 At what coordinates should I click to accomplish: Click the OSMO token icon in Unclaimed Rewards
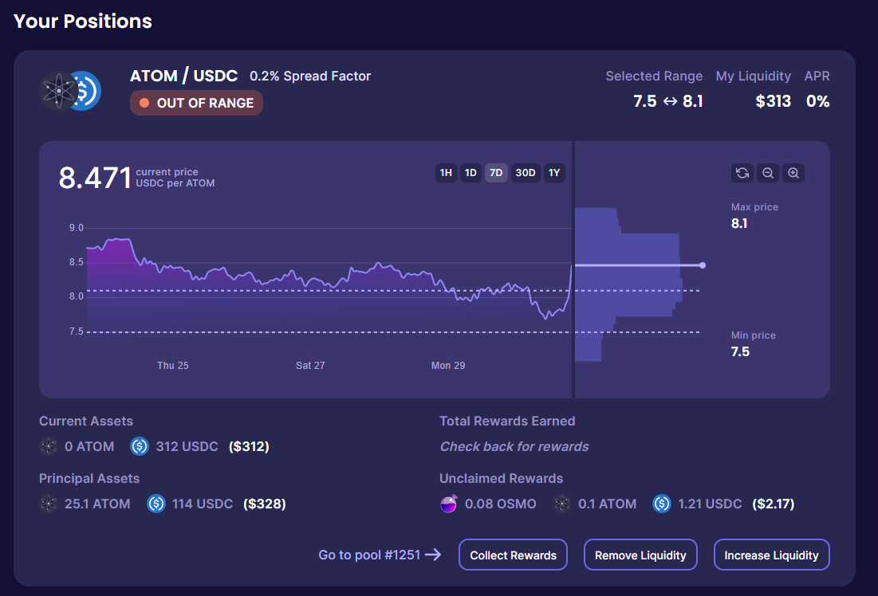pos(449,504)
